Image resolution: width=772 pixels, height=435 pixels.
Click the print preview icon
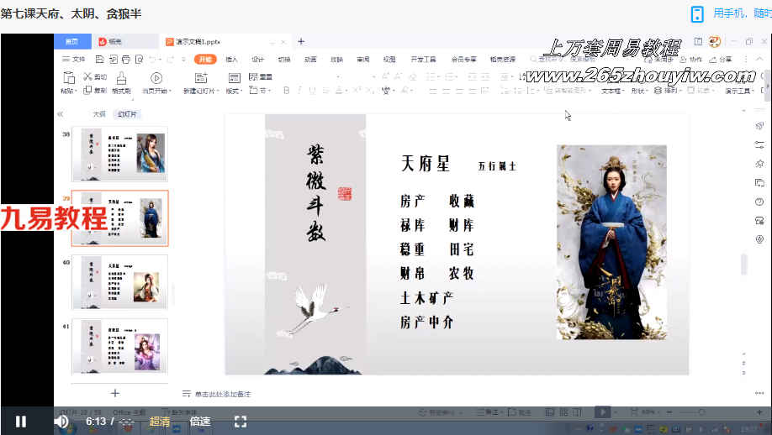point(140,59)
